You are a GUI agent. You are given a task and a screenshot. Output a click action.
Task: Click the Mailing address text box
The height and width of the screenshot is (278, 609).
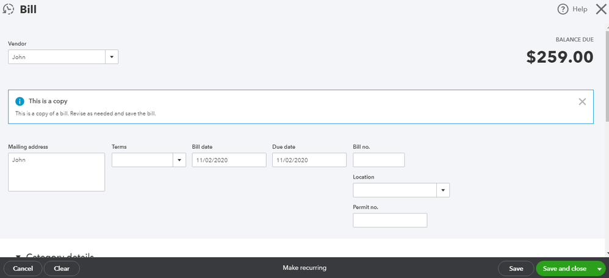click(56, 172)
